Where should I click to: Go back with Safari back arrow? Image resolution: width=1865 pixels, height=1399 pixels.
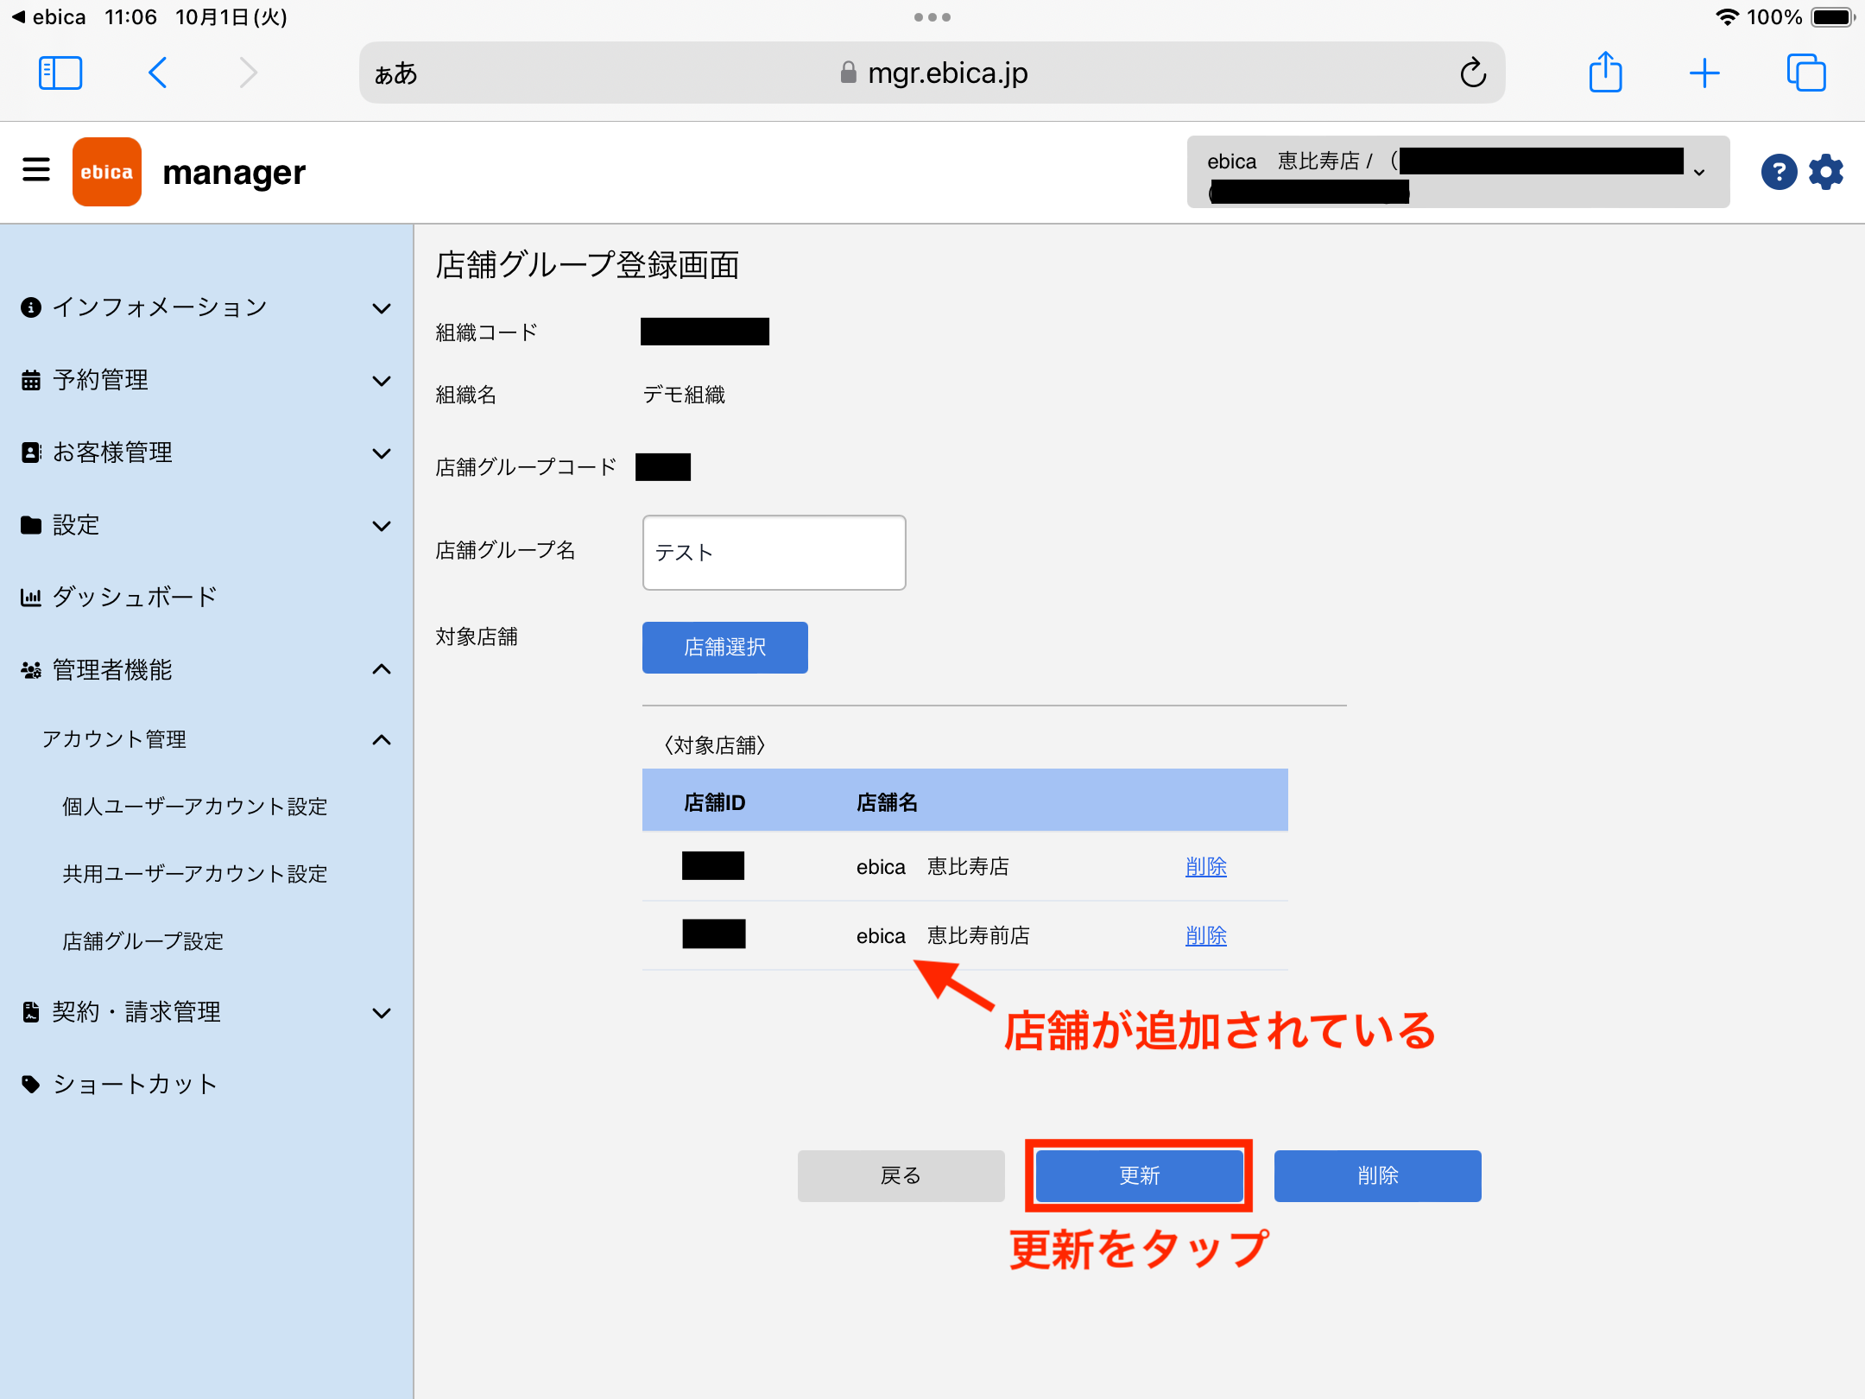pos(157,73)
